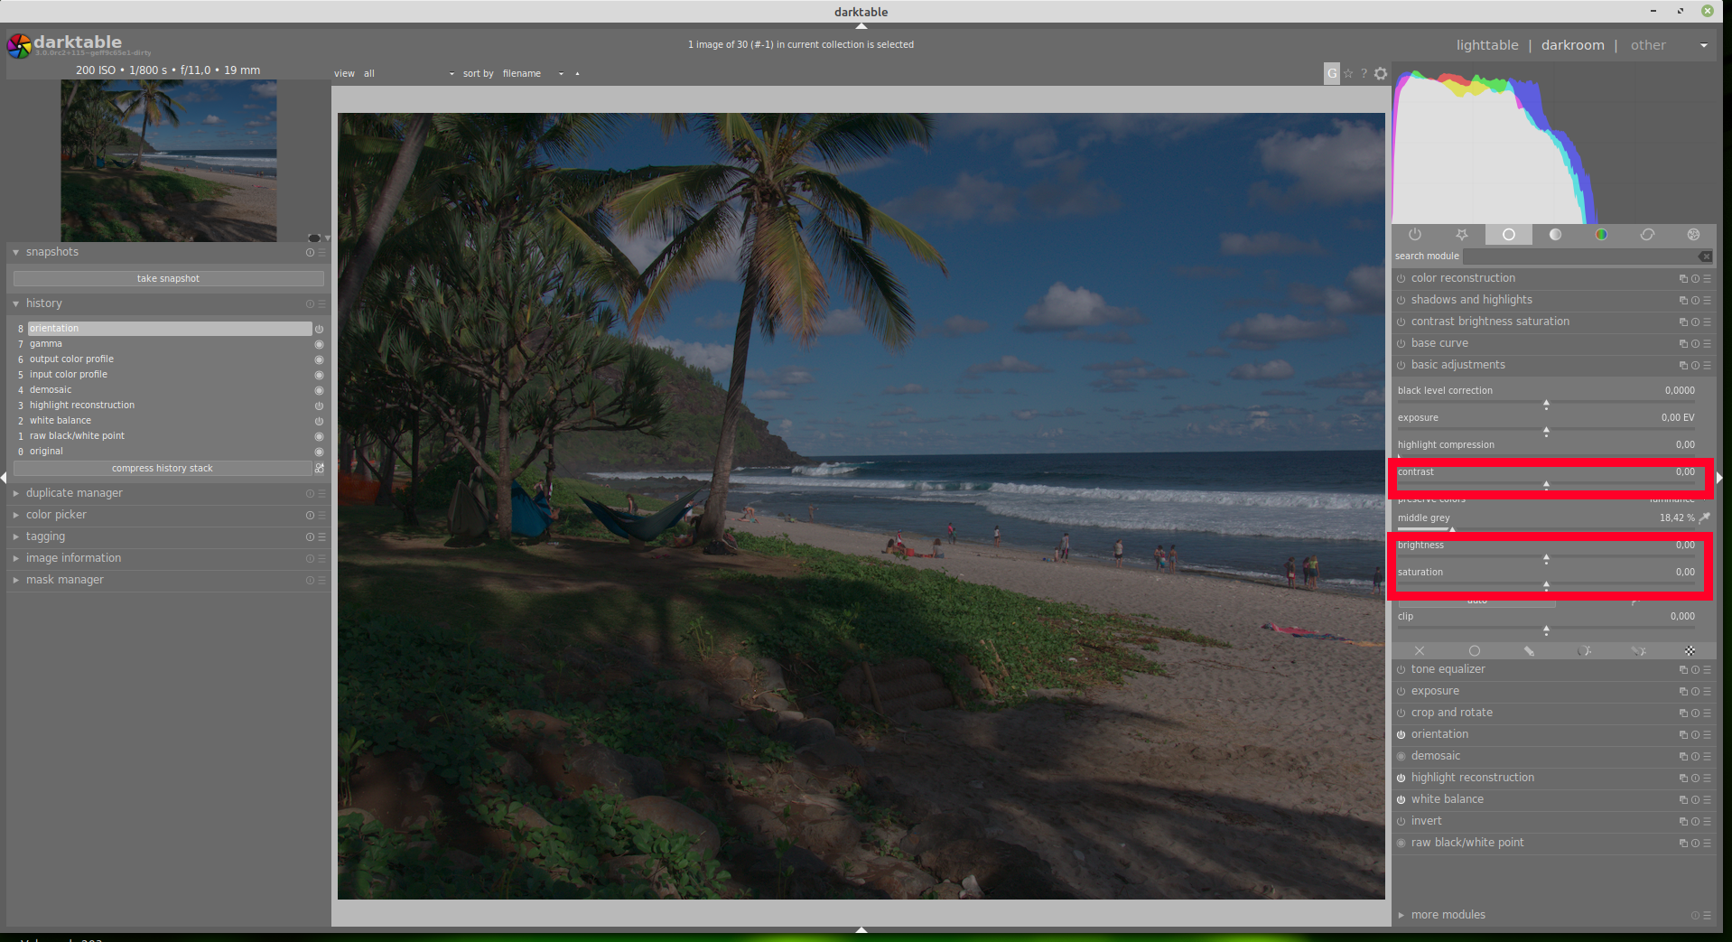Image resolution: width=1732 pixels, height=942 pixels.
Task: Open multi-instance menu for crop and rotate
Action: (1683, 713)
